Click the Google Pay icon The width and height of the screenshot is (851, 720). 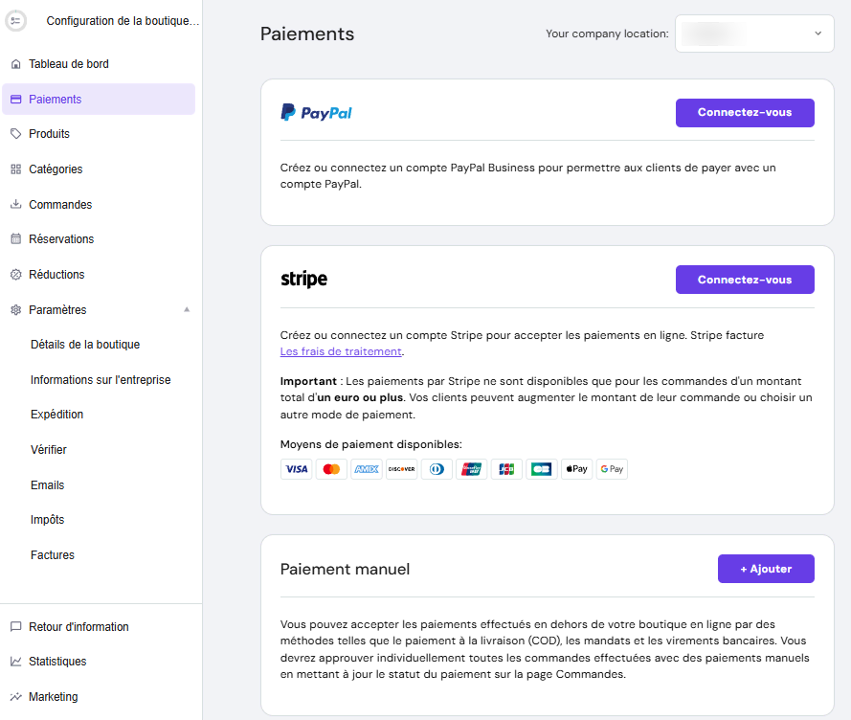[612, 469]
